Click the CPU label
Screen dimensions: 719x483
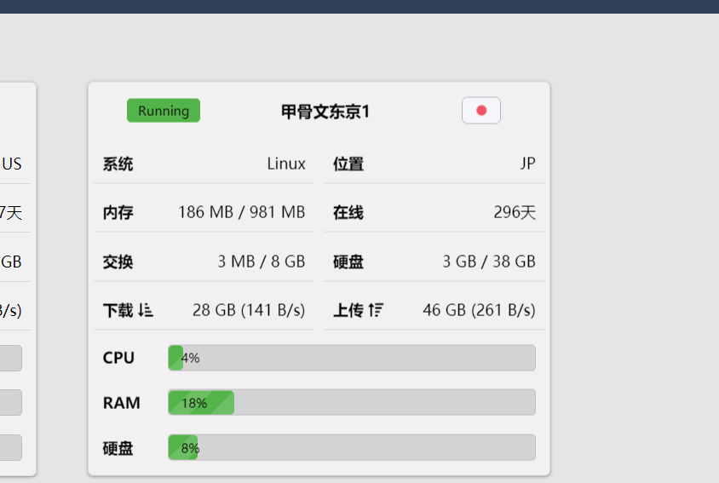coord(118,358)
